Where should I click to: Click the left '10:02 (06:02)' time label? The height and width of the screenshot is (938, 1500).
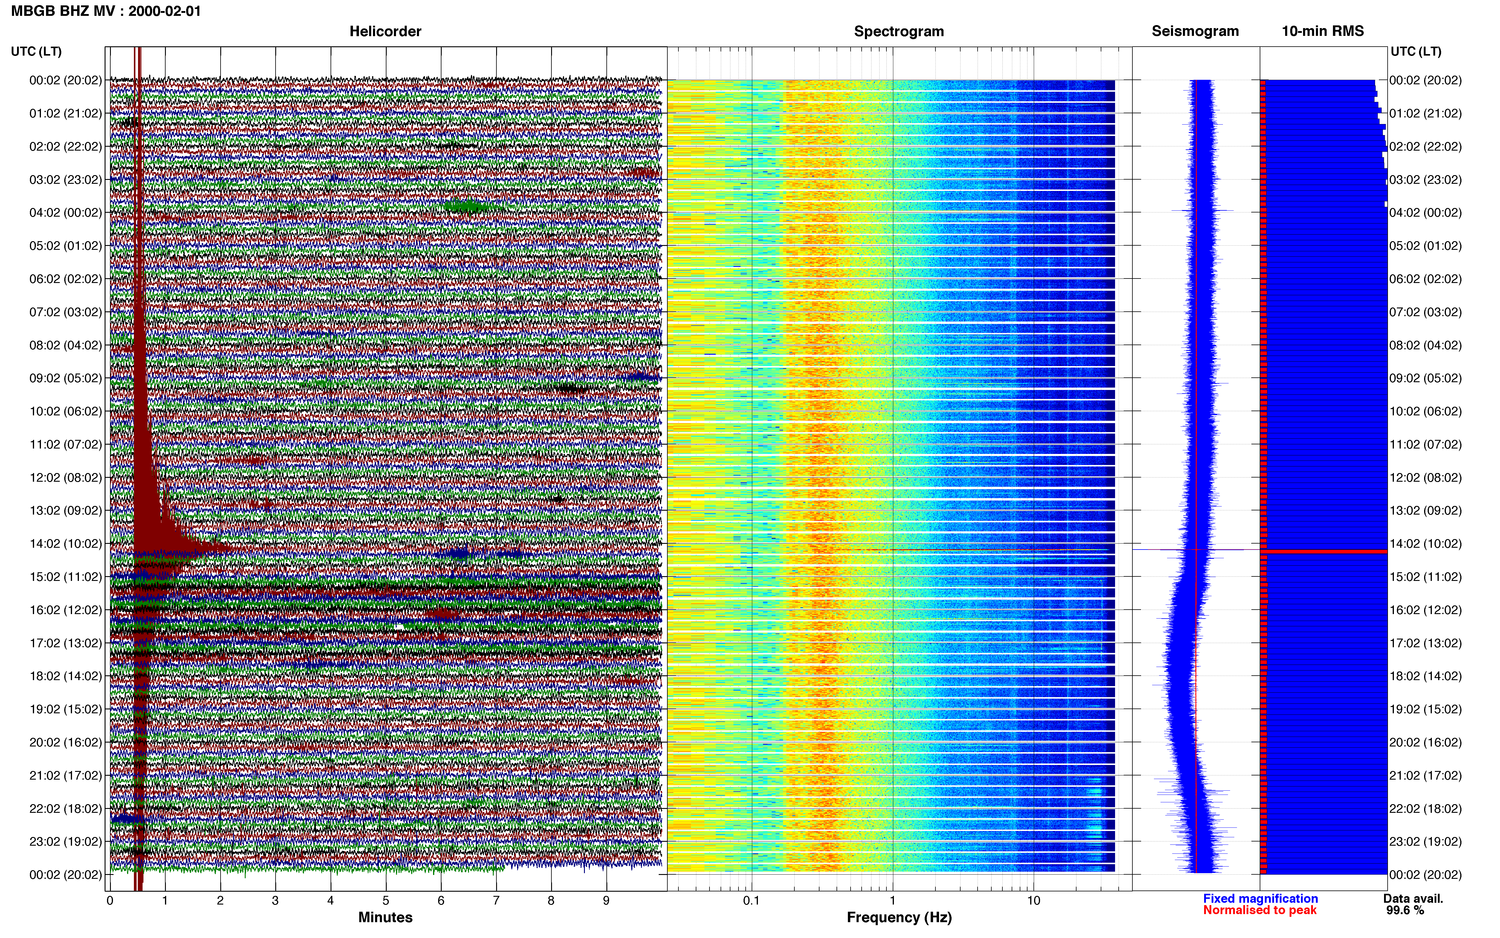pos(66,411)
